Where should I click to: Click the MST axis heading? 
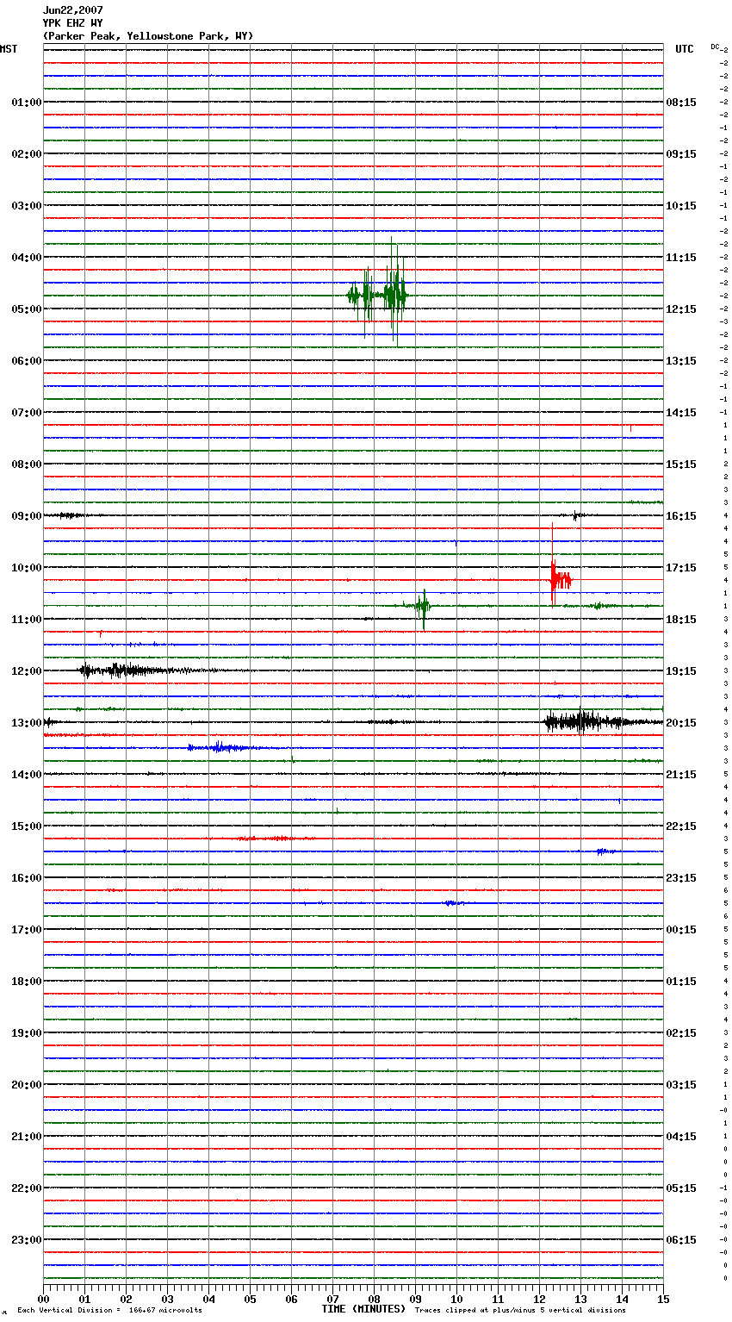[x=9, y=49]
